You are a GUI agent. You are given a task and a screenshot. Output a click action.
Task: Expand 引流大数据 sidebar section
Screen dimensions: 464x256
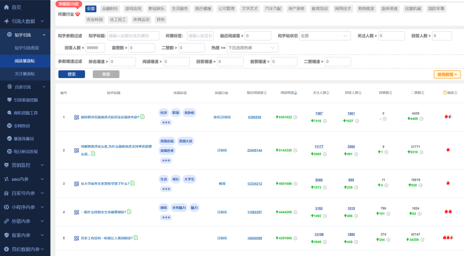[x=42, y=21]
